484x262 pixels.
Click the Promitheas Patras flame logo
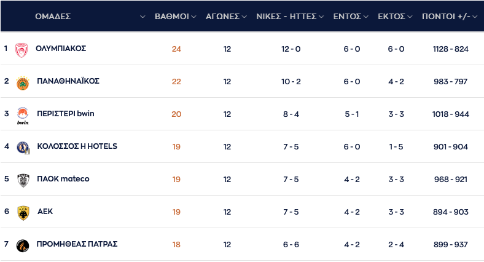pos(23,245)
